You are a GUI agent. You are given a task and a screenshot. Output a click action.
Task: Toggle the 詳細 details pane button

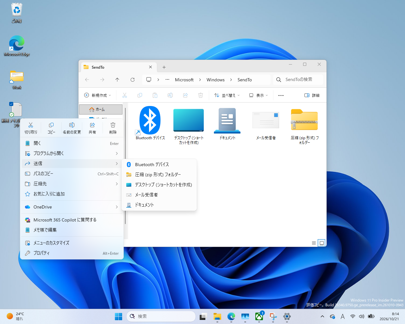312,95
